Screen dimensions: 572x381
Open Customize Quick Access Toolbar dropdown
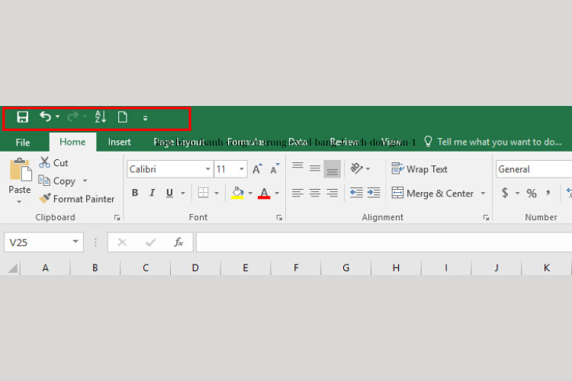[145, 118]
